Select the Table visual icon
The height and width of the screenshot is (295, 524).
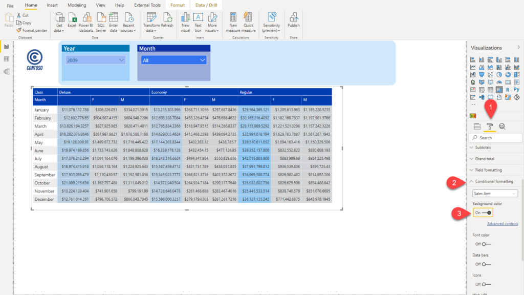click(490, 90)
